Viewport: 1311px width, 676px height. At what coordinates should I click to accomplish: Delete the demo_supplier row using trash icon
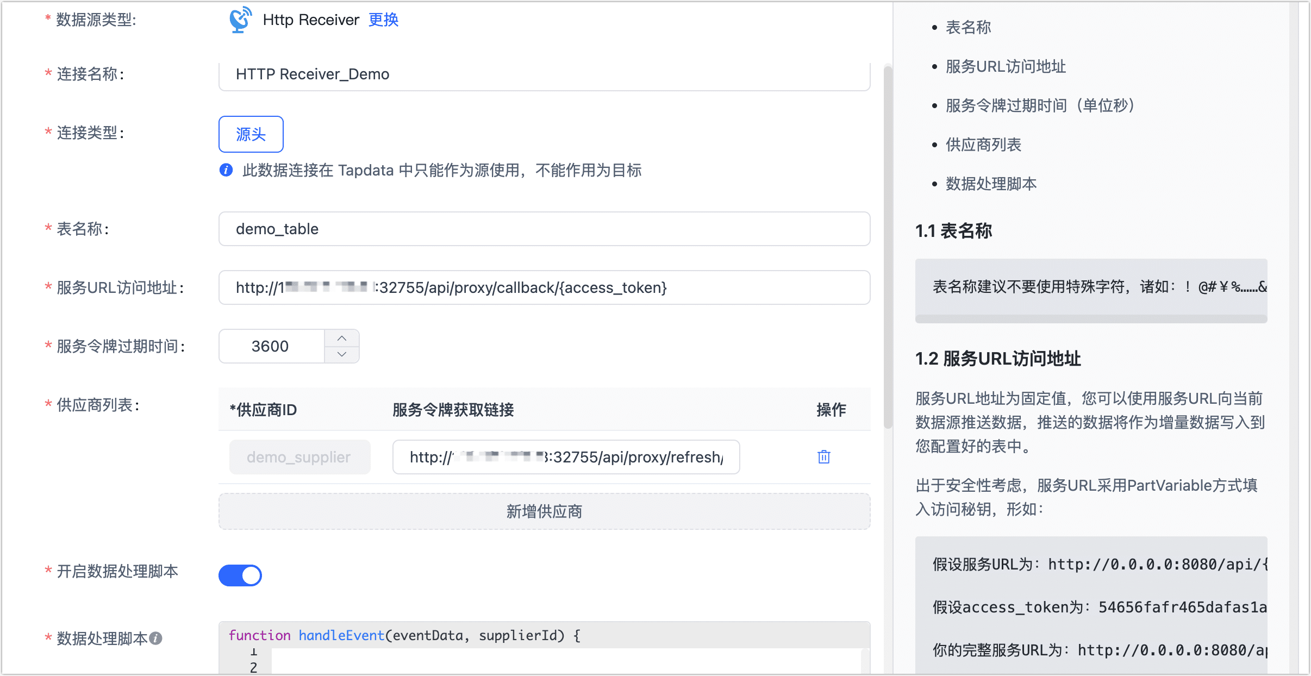point(824,457)
